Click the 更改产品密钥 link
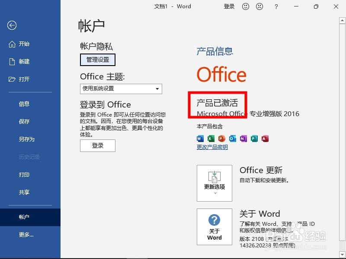The image size is (346, 259). (212, 147)
